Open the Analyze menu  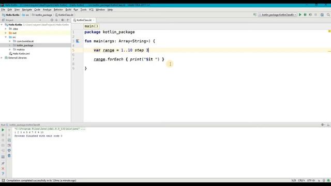coord(47,10)
